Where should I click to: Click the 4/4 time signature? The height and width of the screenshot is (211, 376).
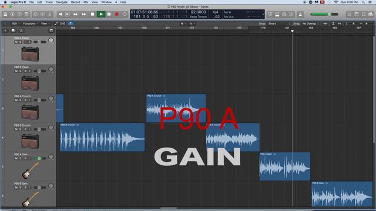[x=216, y=12]
